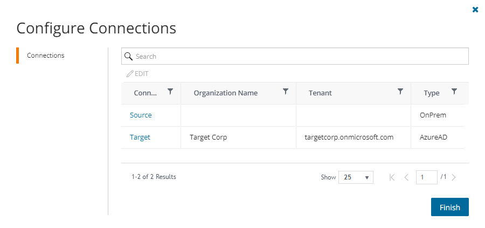The width and height of the screenshot is (485, 228).
Task: Click the Organization Name column header
Action: [226, 93]
